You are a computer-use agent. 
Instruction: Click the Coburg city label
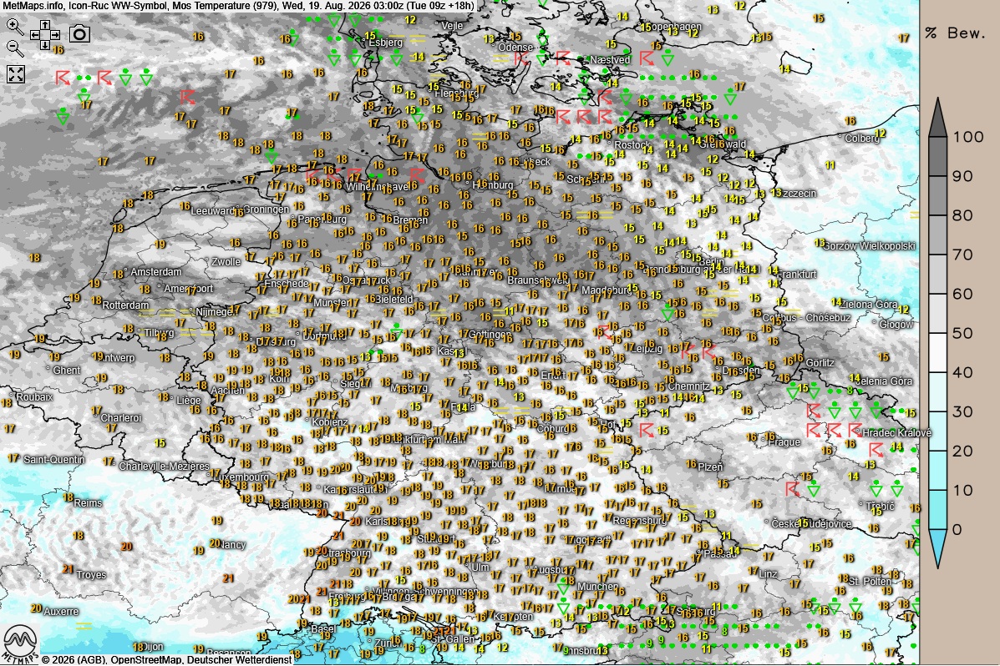552,429
